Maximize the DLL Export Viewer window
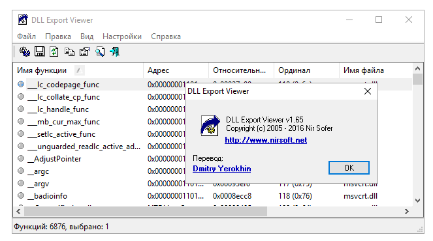Screen dimensions: 433x241 [379, 20]
